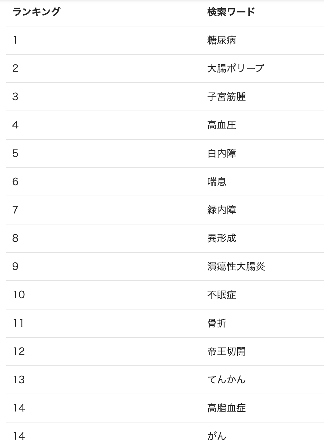
Task: Select the 緑内障 entry
Action: click(221, 210)
